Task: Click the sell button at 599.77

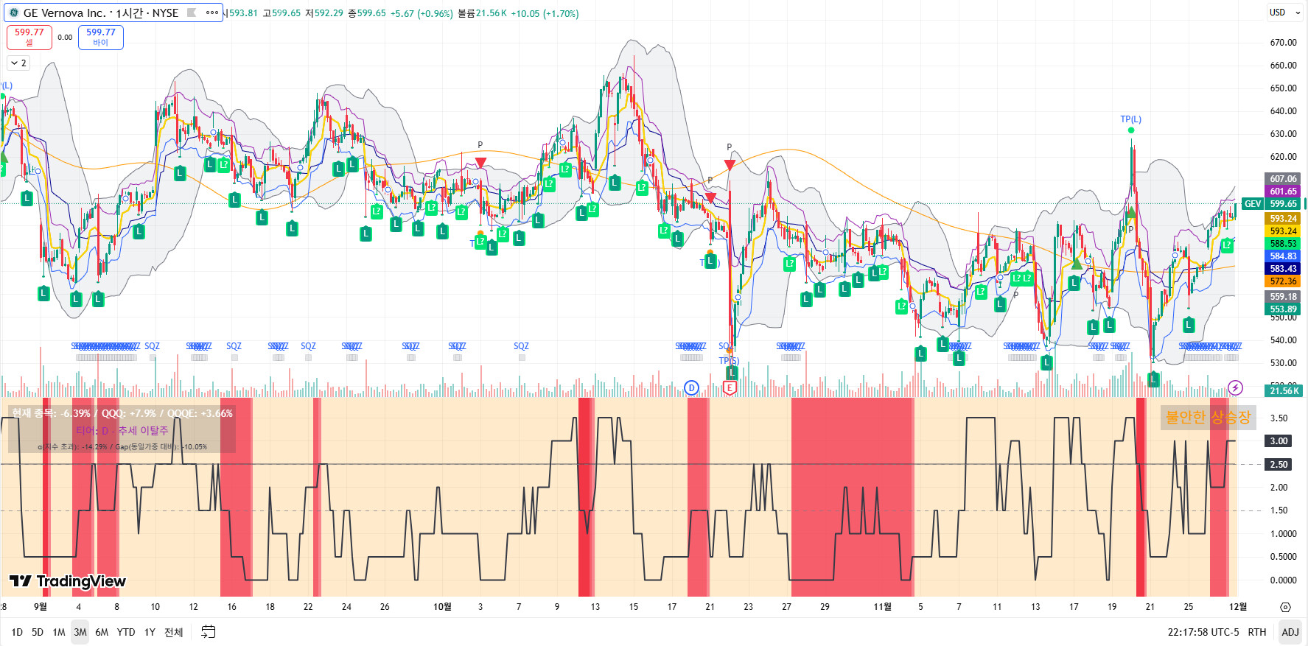Action: (29, 37)
